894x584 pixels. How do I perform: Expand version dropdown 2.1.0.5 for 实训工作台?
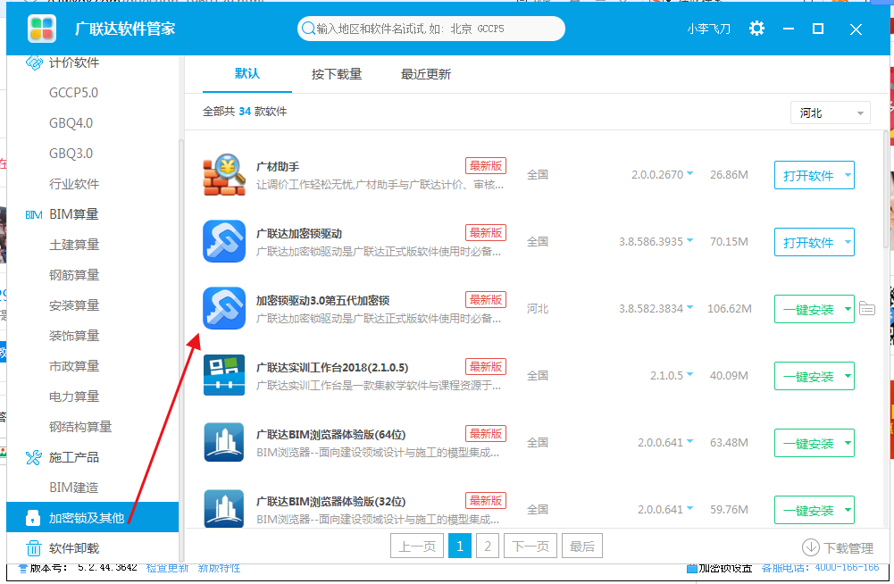click(x=689, y=375)
